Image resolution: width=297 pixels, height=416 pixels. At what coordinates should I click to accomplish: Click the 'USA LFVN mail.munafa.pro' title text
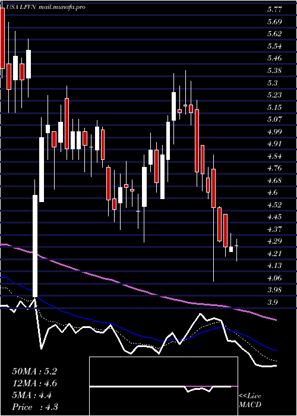46,7
